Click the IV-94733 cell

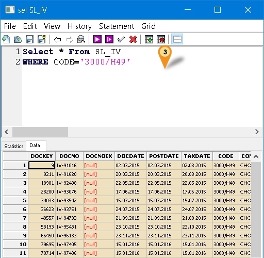tap(69, 218)
